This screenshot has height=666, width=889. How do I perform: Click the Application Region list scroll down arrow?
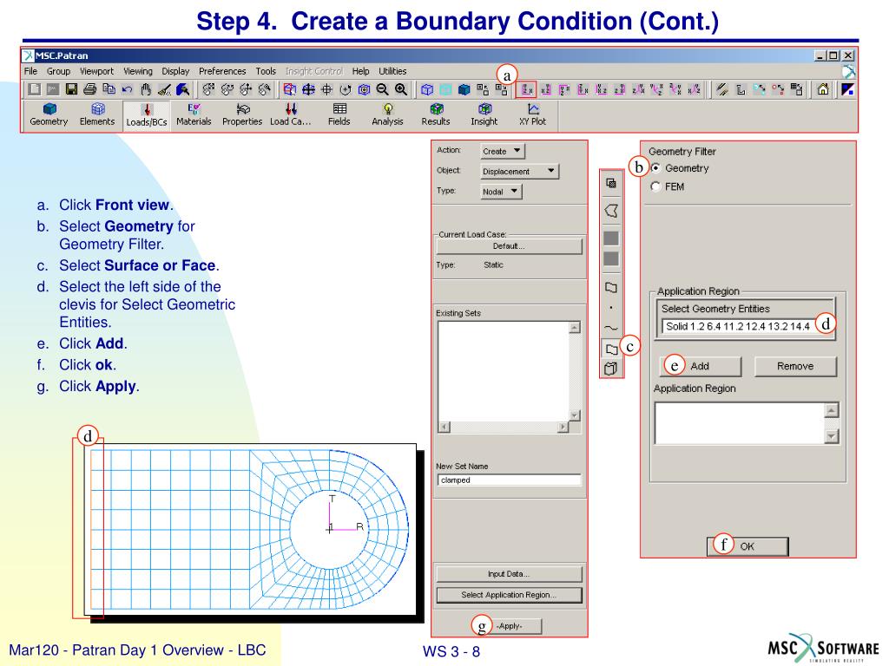point(831,436)
